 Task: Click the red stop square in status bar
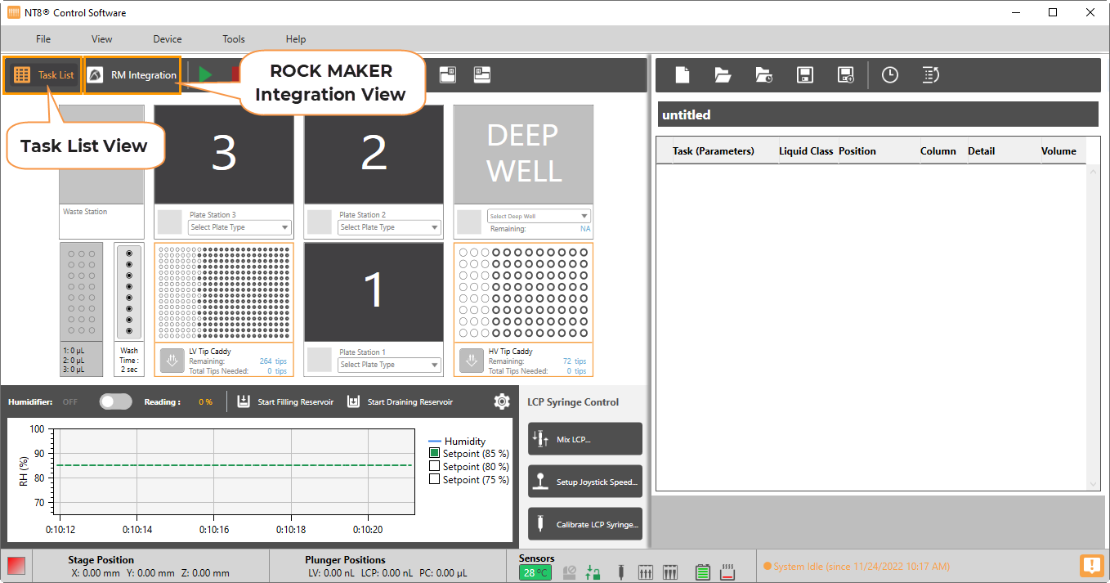(x=16, y=566)
